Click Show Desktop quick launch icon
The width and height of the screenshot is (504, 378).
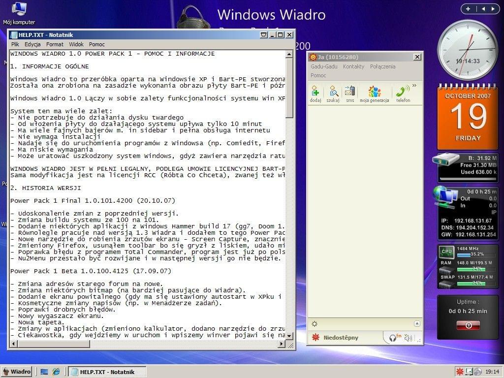(x=44, y=372)
